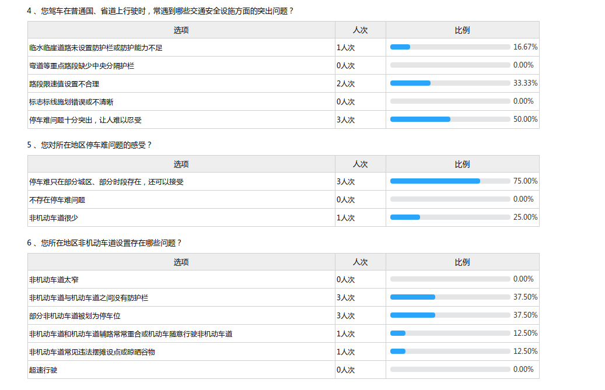Select question 5 title about 停车难问题的感受
The image size is (605, 390).
coord(89,145)
